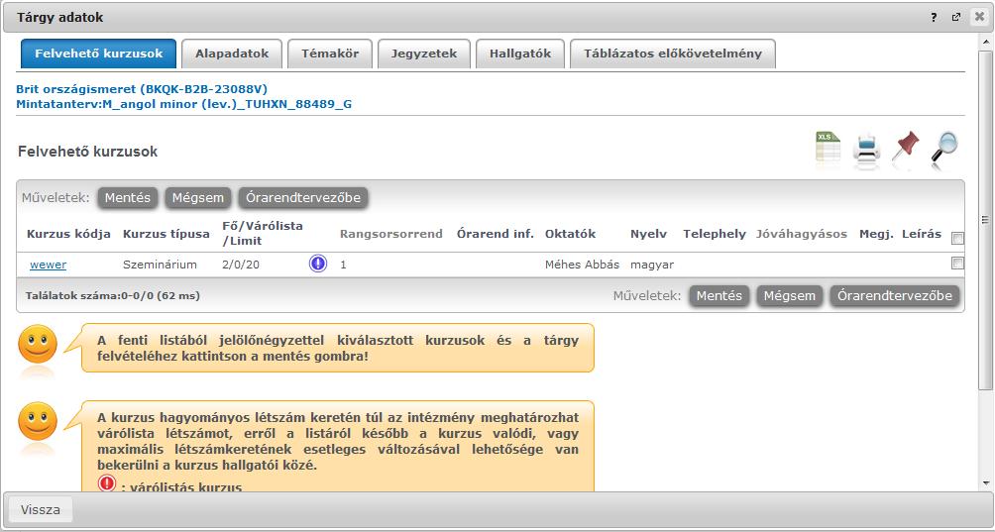The image size is (995, 532).
Task: Click the Szeminárium cell
Action: [x=160, y=265]
